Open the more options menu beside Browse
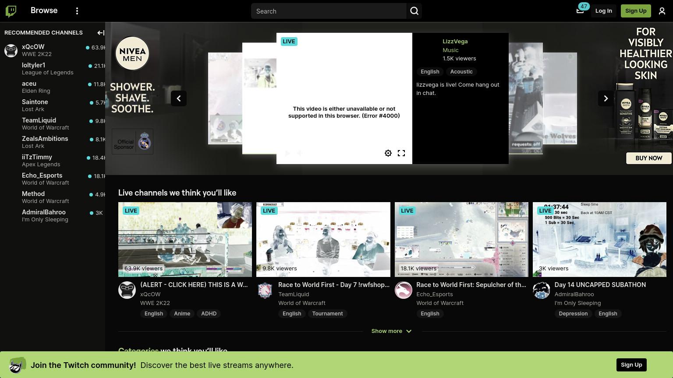The height and width of the screenshot is (378, 673). click(77, 11)
